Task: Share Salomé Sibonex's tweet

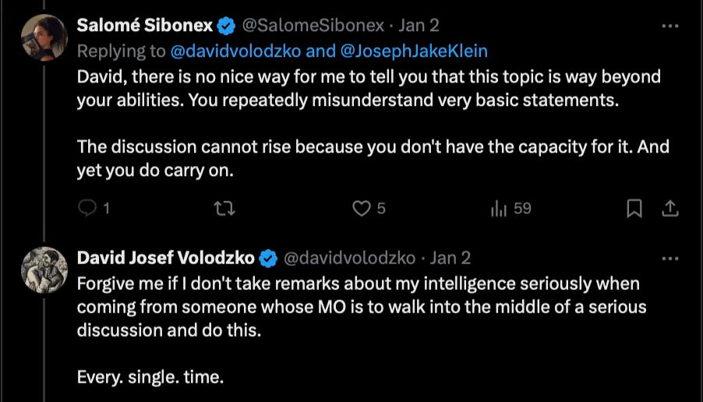Action: click(669, 208)
